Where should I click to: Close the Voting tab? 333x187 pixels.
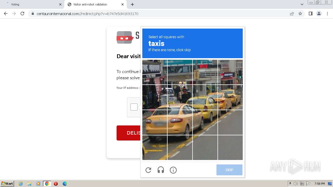[x=60, y=4]
